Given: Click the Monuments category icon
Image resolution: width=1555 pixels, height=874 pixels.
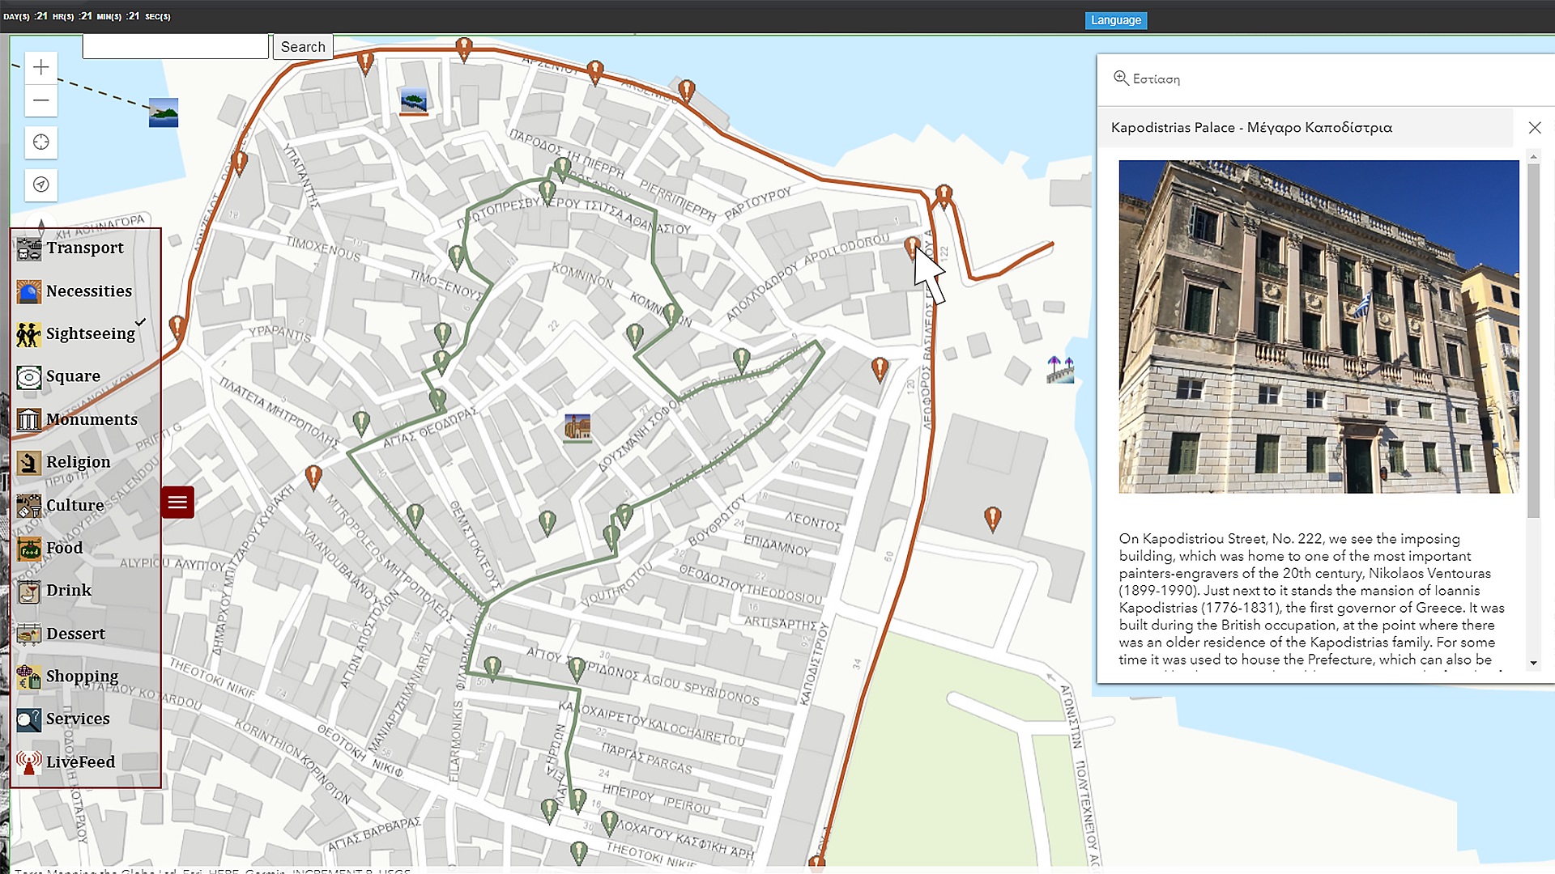Looking at the screenshot, I should click(x=29, y=420).
